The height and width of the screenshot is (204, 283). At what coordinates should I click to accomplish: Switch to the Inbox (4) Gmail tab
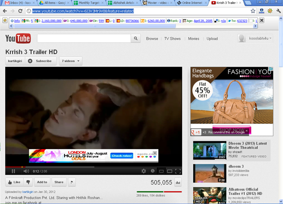pos(19,3)
